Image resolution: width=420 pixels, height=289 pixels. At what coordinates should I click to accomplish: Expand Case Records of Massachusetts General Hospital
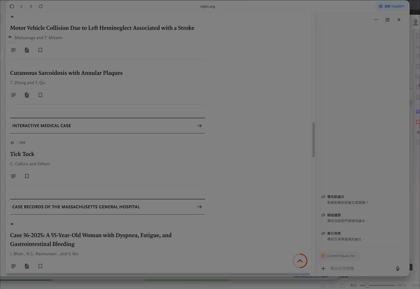[x=199, y=207]
